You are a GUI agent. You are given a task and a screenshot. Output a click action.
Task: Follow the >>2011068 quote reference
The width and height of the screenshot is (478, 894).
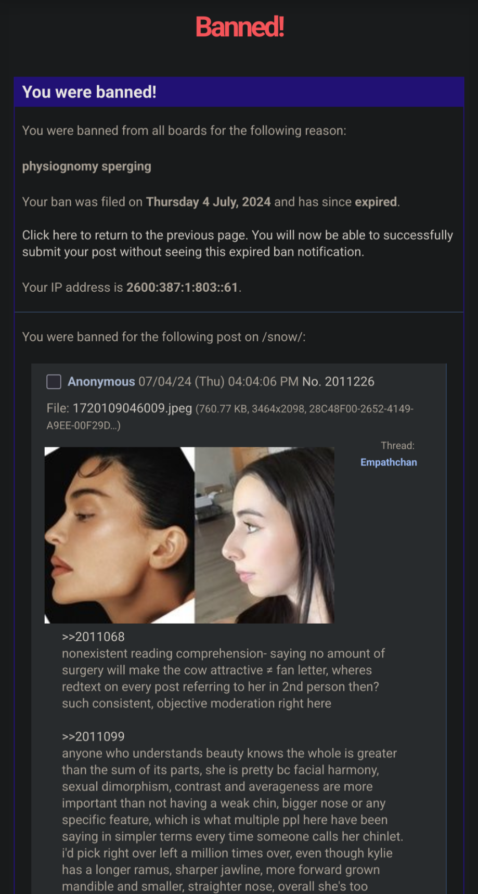tap(93, 637)
